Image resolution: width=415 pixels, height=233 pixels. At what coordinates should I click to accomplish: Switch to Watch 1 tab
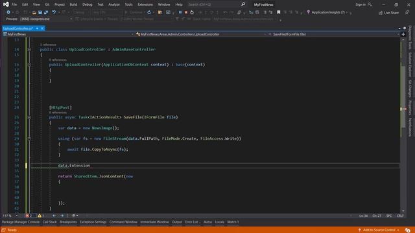coord(233,222)
